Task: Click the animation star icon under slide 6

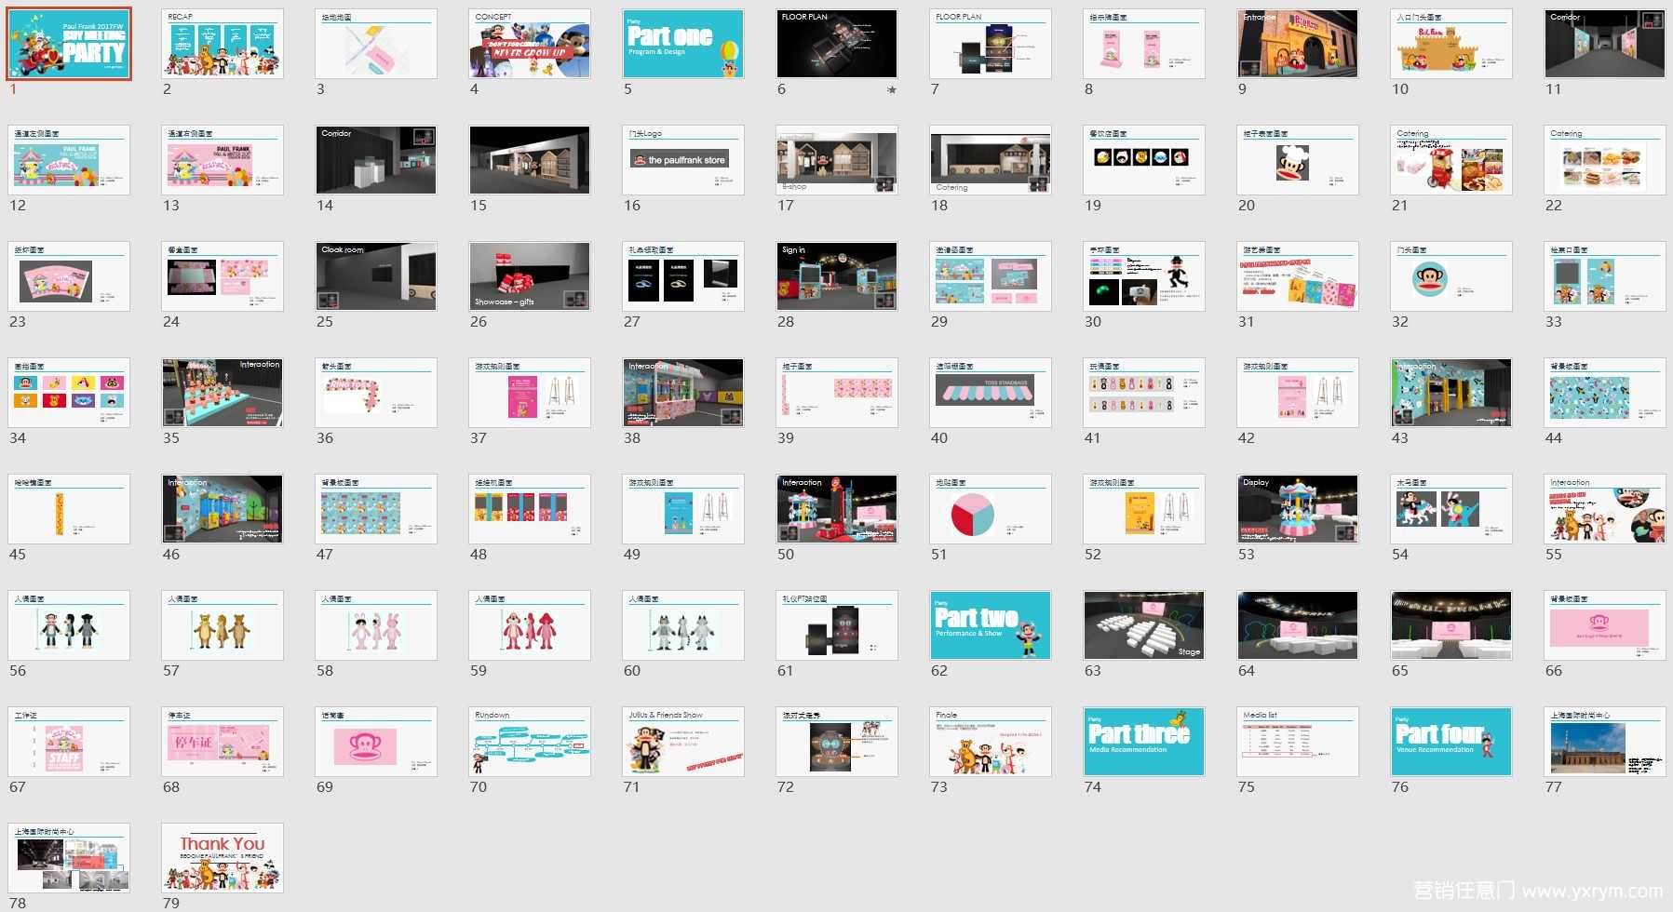Action: click(891, 90)
